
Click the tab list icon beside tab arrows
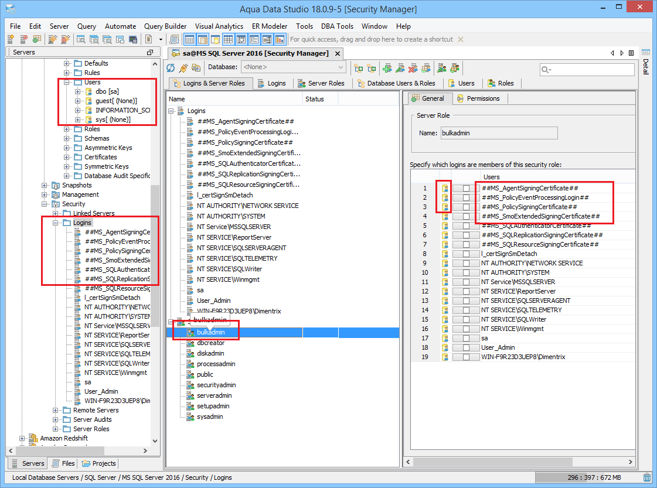631,53
